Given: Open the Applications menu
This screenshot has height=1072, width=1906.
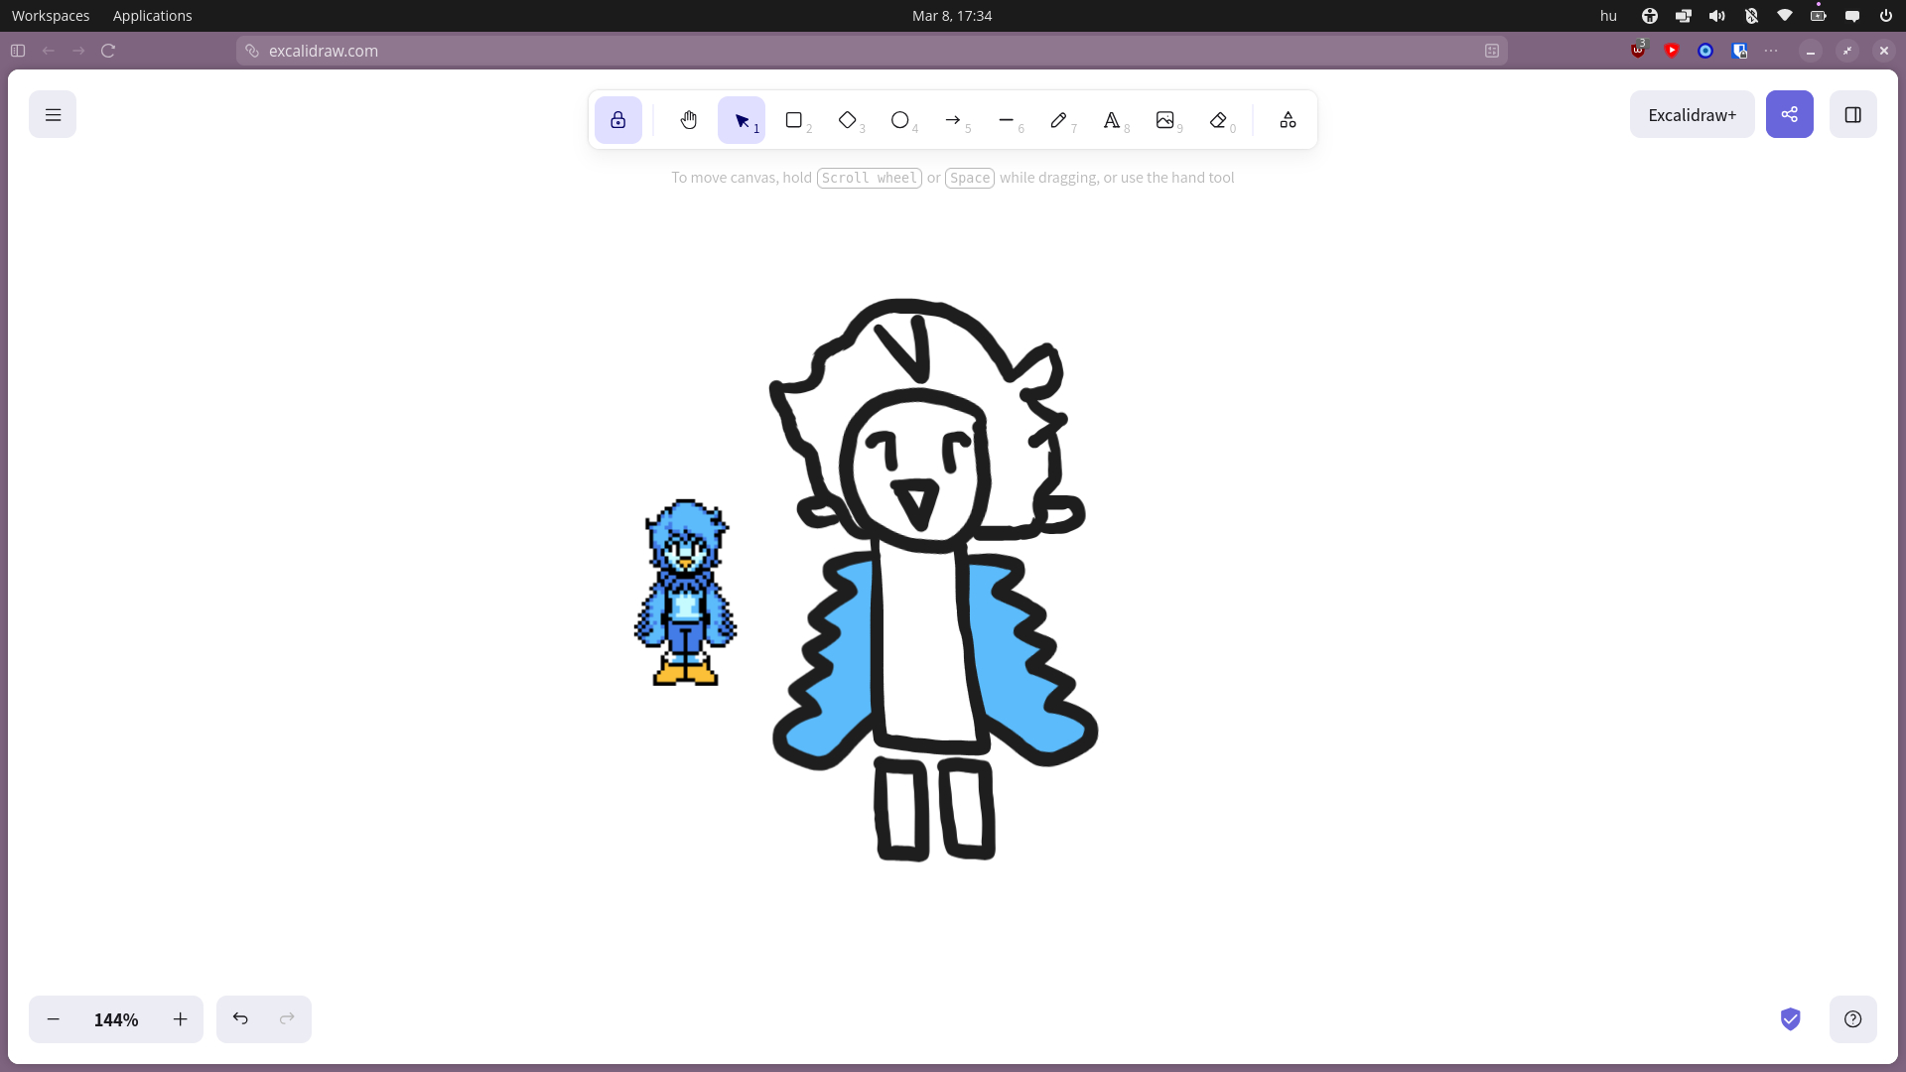Looking at the screenshot, I should click(x=152, y=16).
